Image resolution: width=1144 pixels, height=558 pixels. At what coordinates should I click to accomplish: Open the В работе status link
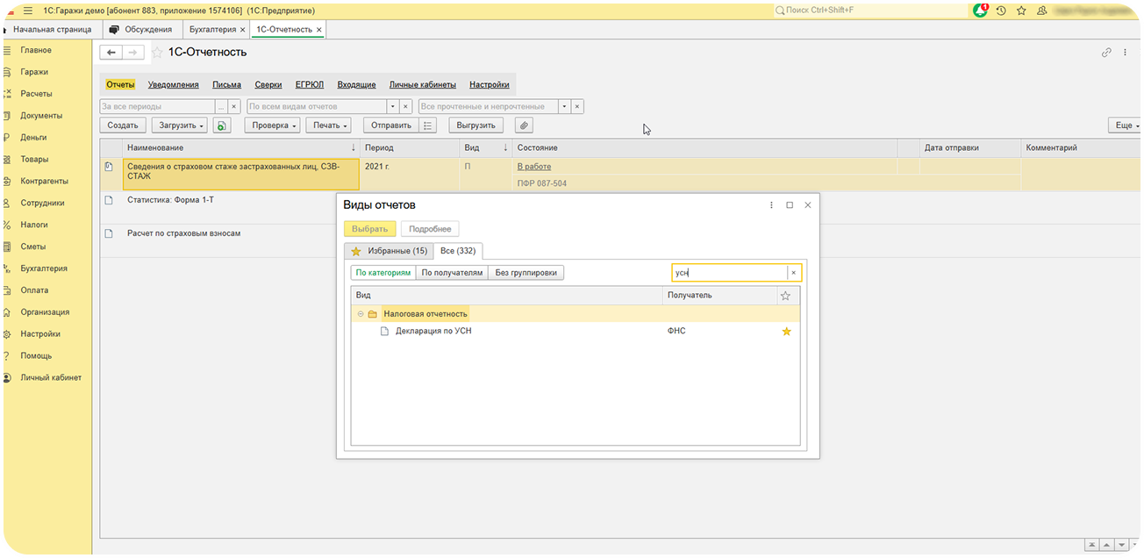[x=533, y=167]
